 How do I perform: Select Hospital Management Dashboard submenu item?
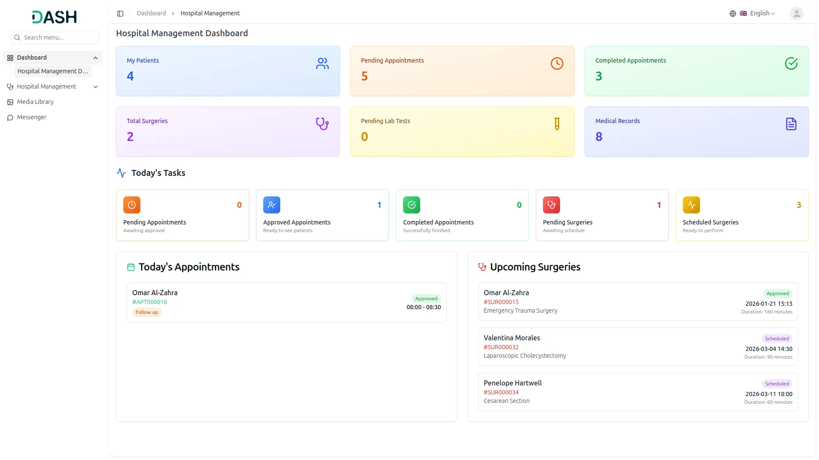pos(53,71)
